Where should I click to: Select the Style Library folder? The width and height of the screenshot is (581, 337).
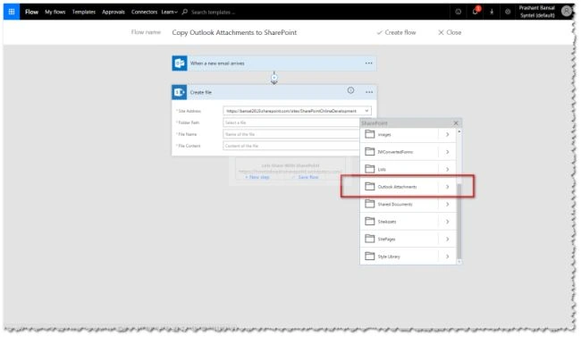coord(399,257)
